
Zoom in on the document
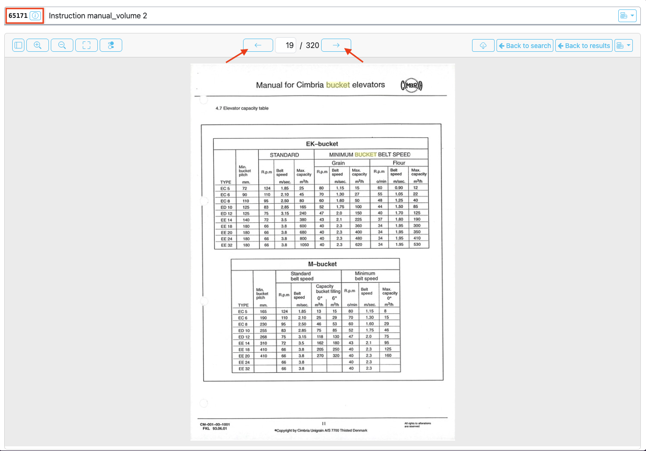(38, 45)
